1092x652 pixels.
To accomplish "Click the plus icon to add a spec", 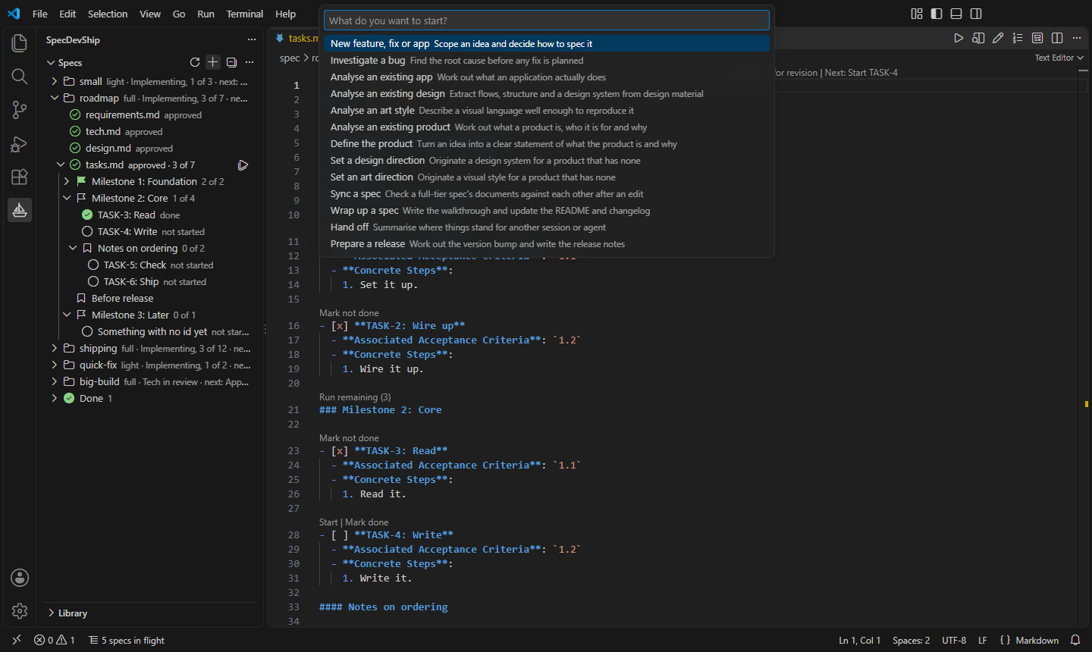I will click(213, 62).
